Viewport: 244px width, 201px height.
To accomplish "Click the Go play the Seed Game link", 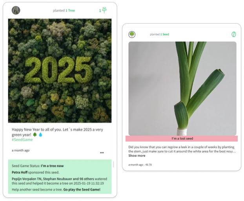I will [82, 190].
